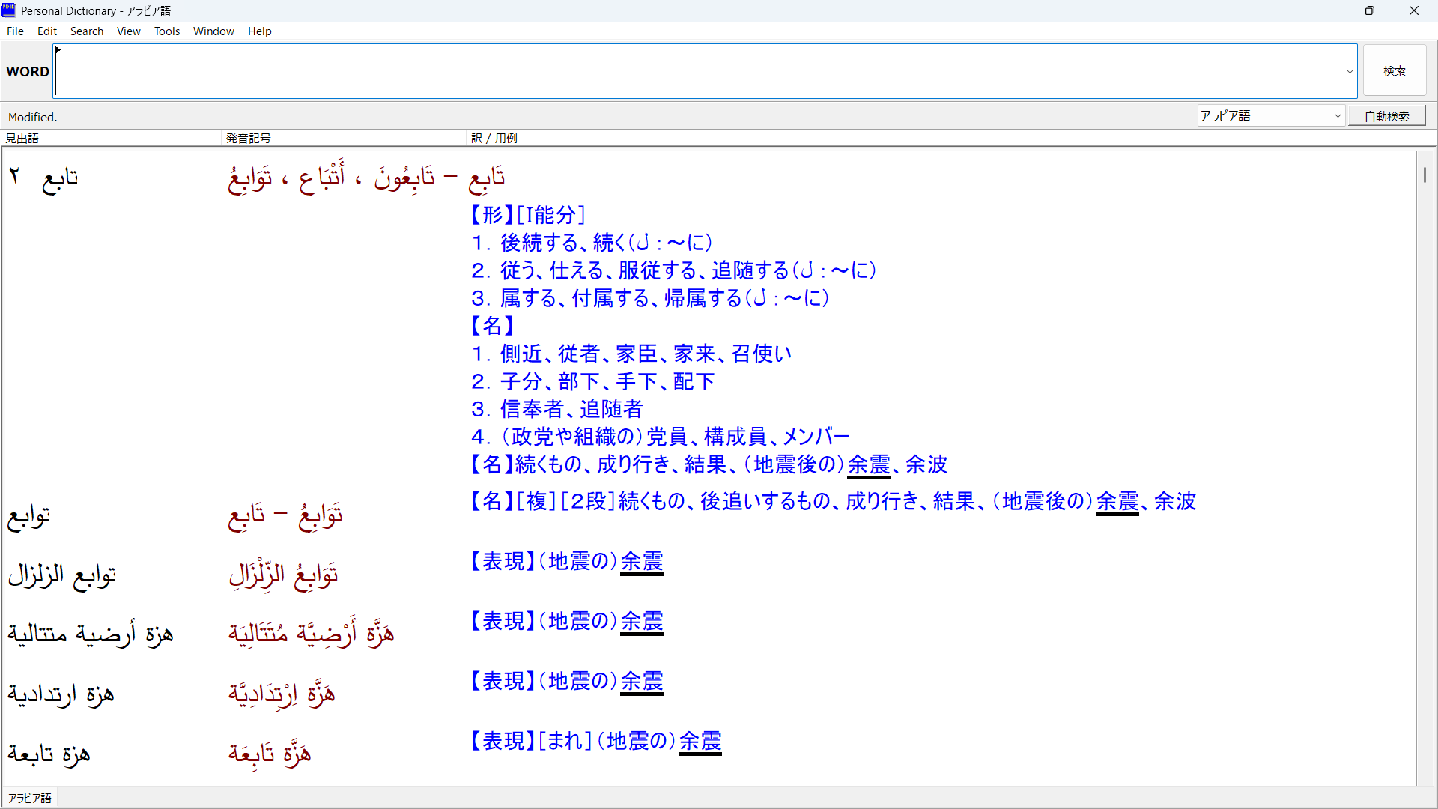Open the File menu
1438x809 pixels.
click(x=15, y=31)
